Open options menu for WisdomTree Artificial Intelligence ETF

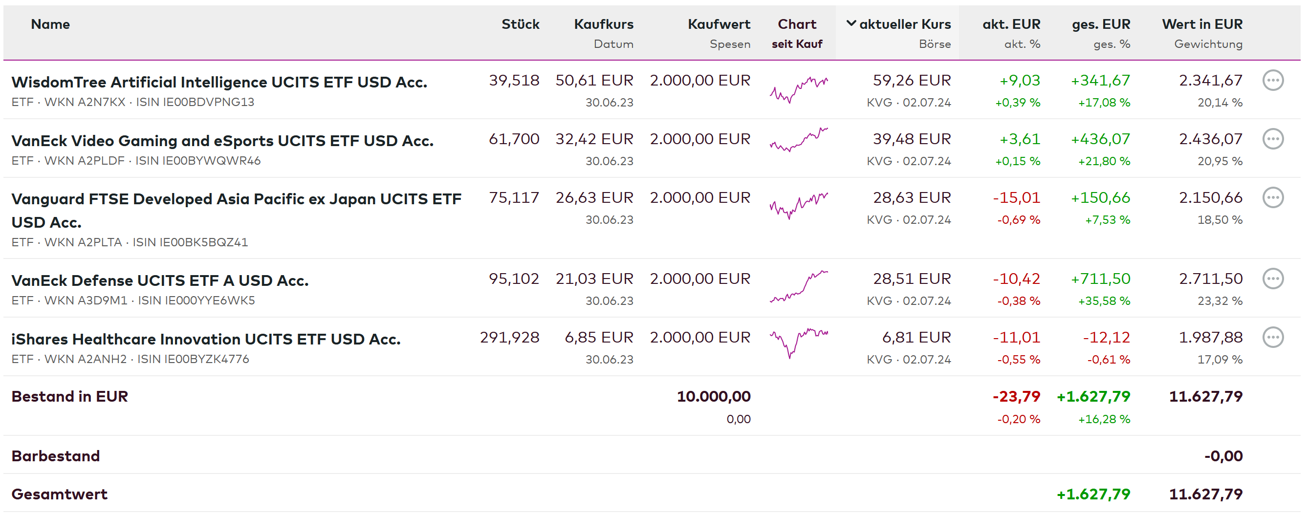pyautogui.click(x=1272, y=80)
